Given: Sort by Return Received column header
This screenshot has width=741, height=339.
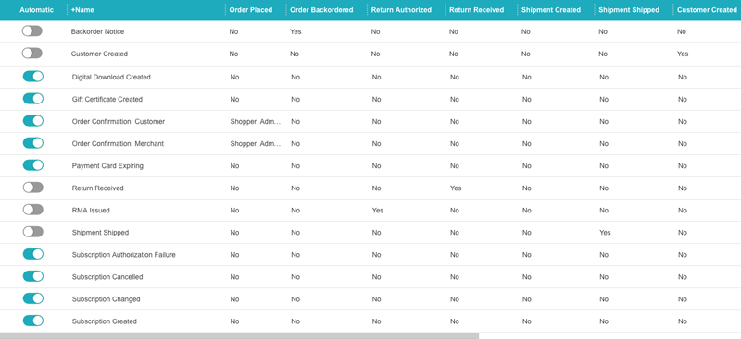Looking at the screenshot, I should (476, 10).
